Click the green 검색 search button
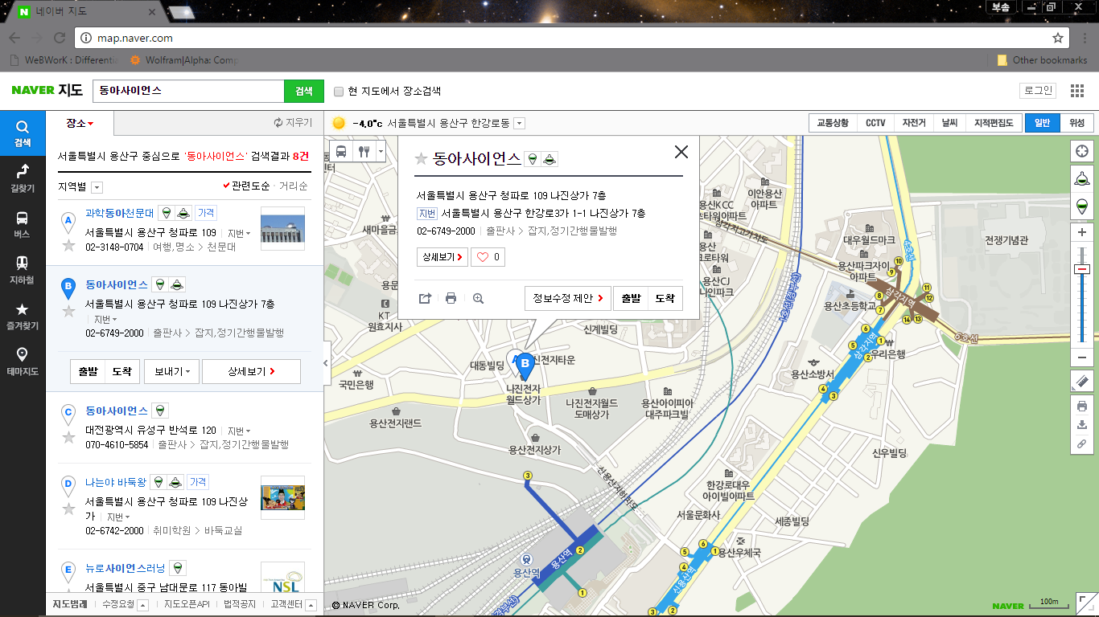Viewport: 1099px width, 617px height. pos(303,92)
